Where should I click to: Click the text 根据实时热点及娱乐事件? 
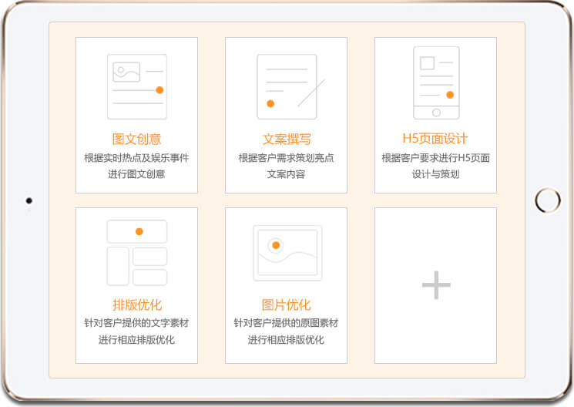click(136, 158)
